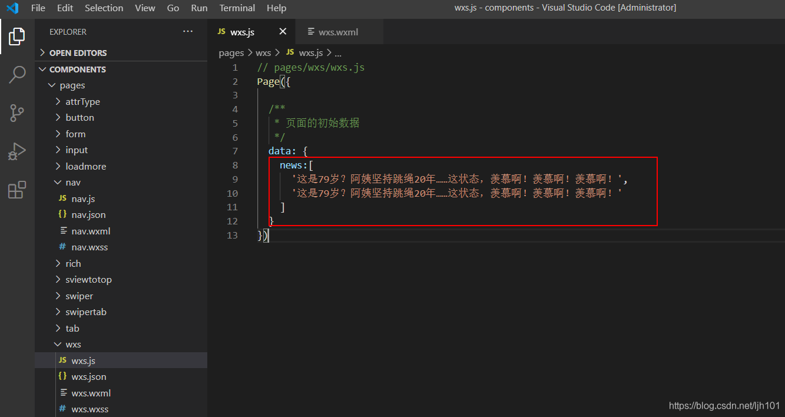
Task: Open Explorer more actions ellipsis
Action: [188, 32]
